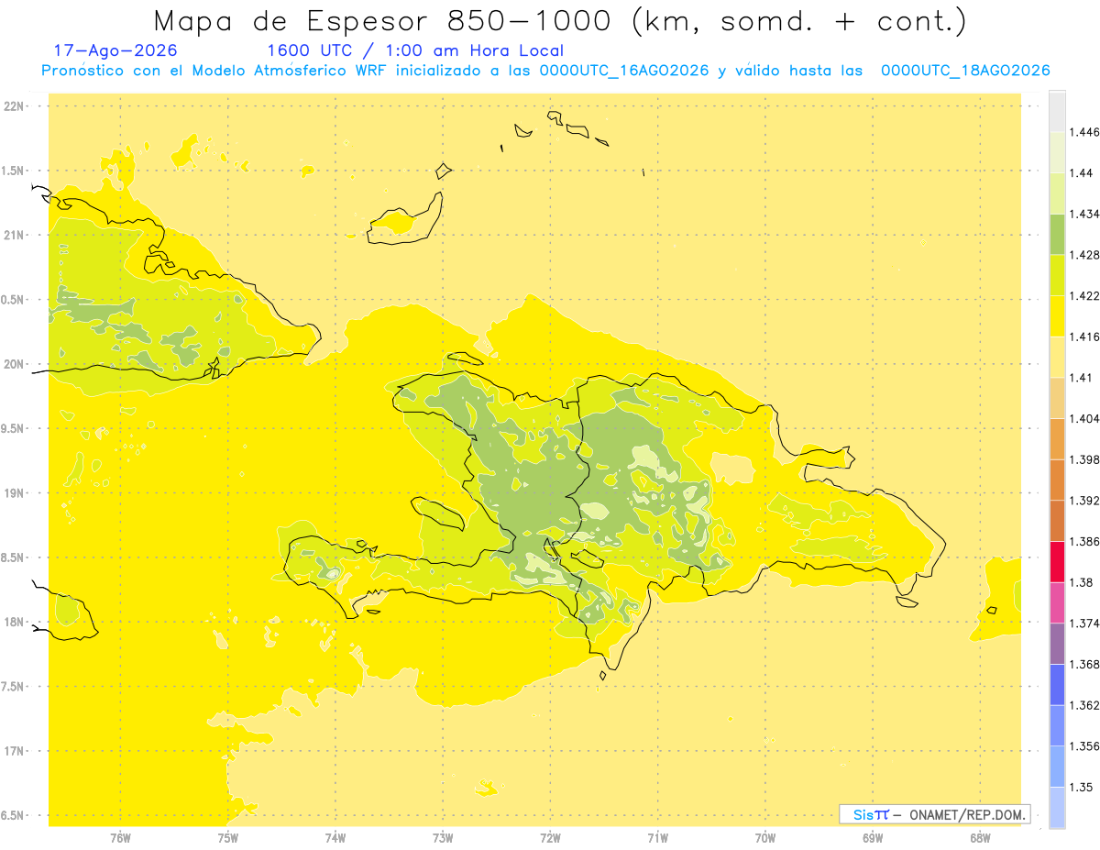Click the legend value 1.428
Image resolution: width=1100 pixels, height=850 pixels.
1085,255
